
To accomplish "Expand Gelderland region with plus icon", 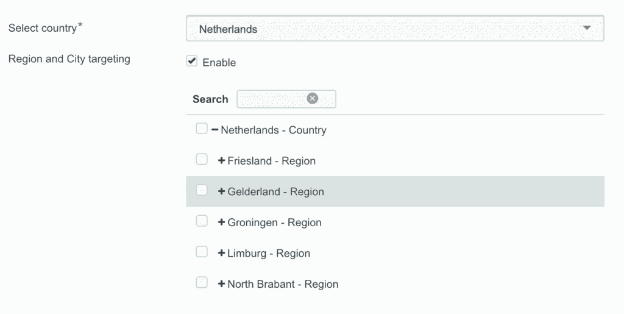I will [x=221, y=191].
